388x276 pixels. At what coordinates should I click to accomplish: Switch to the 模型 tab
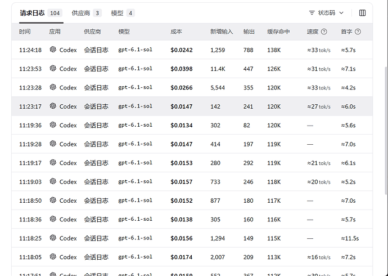pyautogui.click(x=123, y=13)
